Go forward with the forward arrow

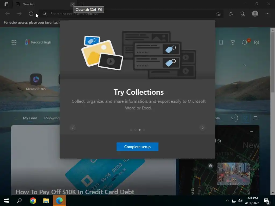pyautogui.click(x=19, y=14)
